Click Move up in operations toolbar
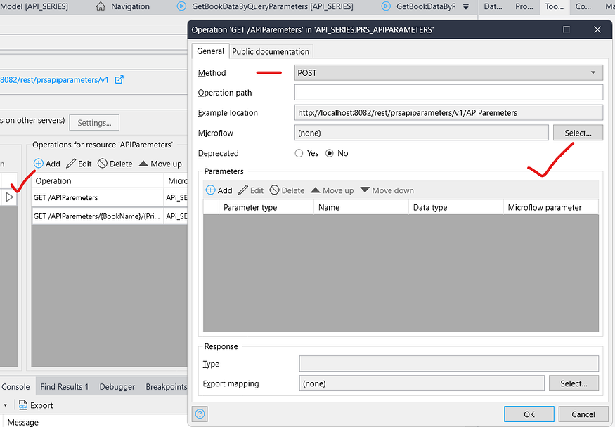Screen dimensions: 615x427 click(160, 164)
